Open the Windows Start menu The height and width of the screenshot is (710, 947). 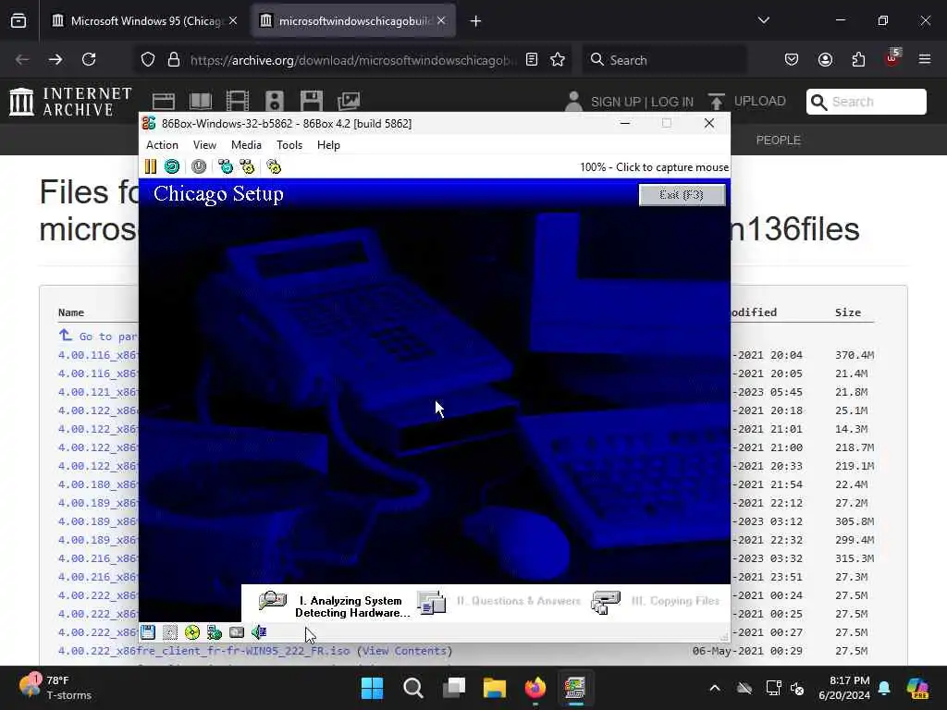(x=372, y=688)
